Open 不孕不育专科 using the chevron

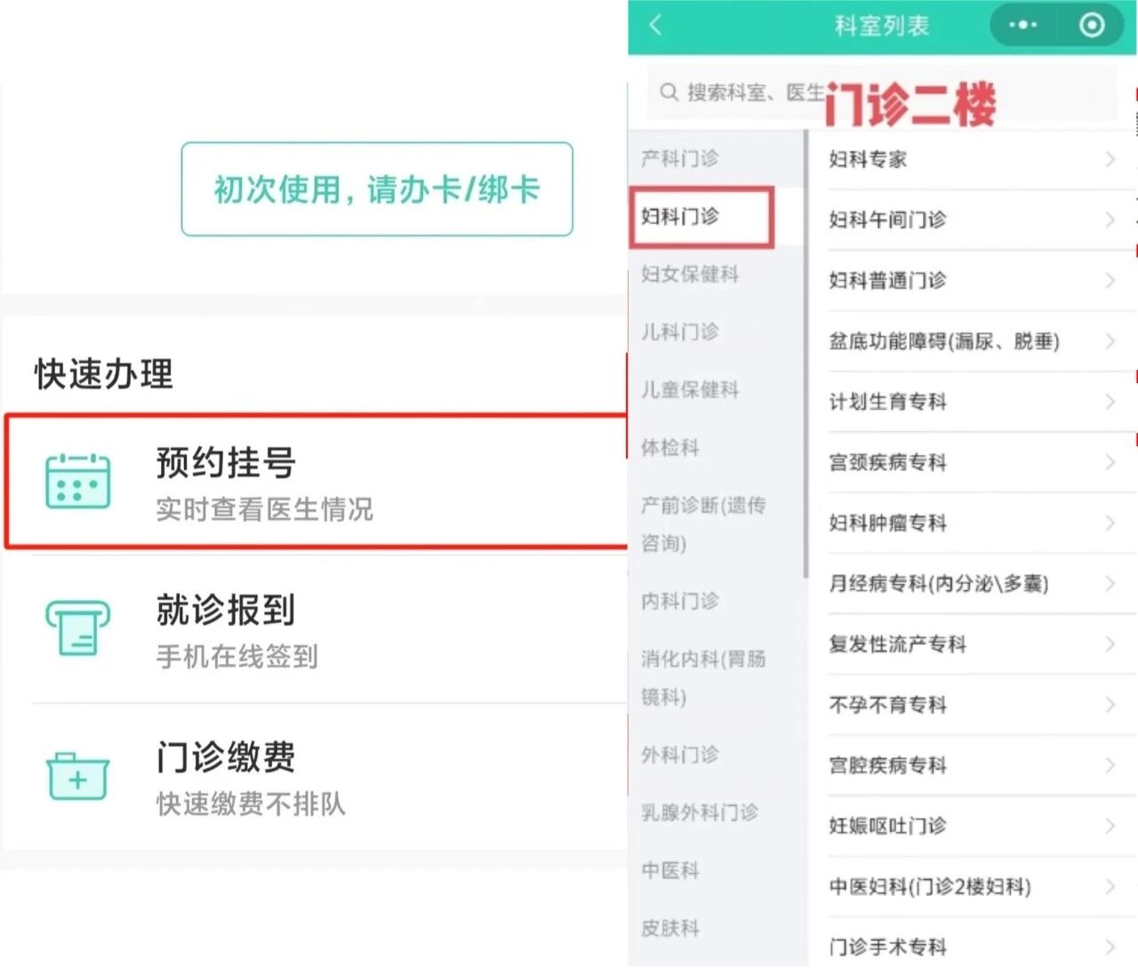coord(1109,705)
